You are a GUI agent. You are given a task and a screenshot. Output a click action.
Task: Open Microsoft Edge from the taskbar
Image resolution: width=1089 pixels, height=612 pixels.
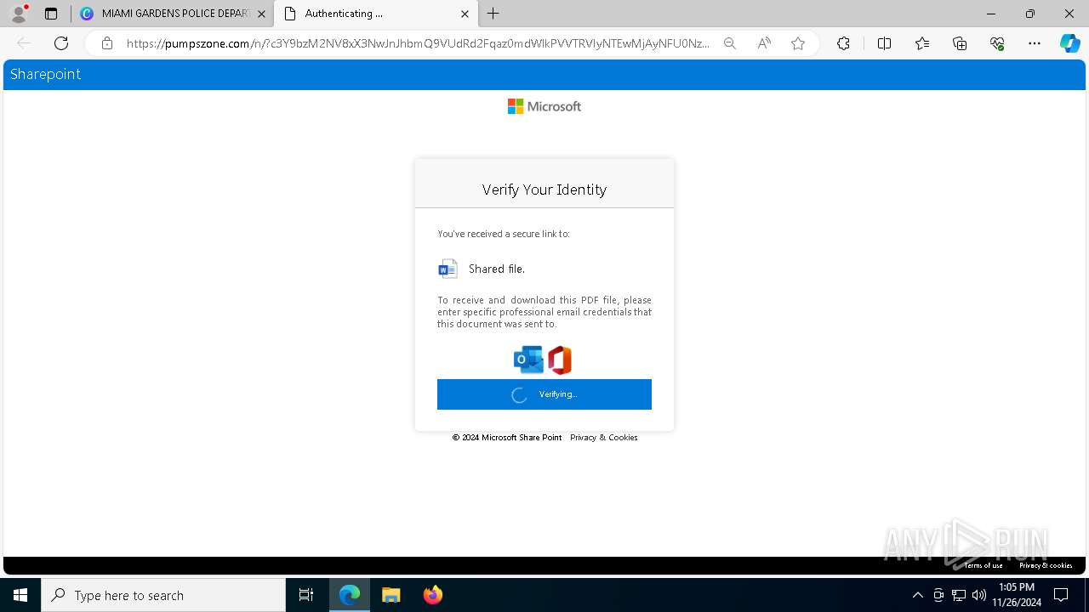350,595
